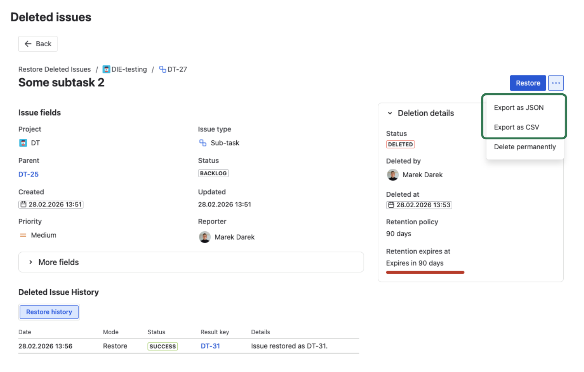Click the calendar icon next to Deleted at

click(391, 205)
